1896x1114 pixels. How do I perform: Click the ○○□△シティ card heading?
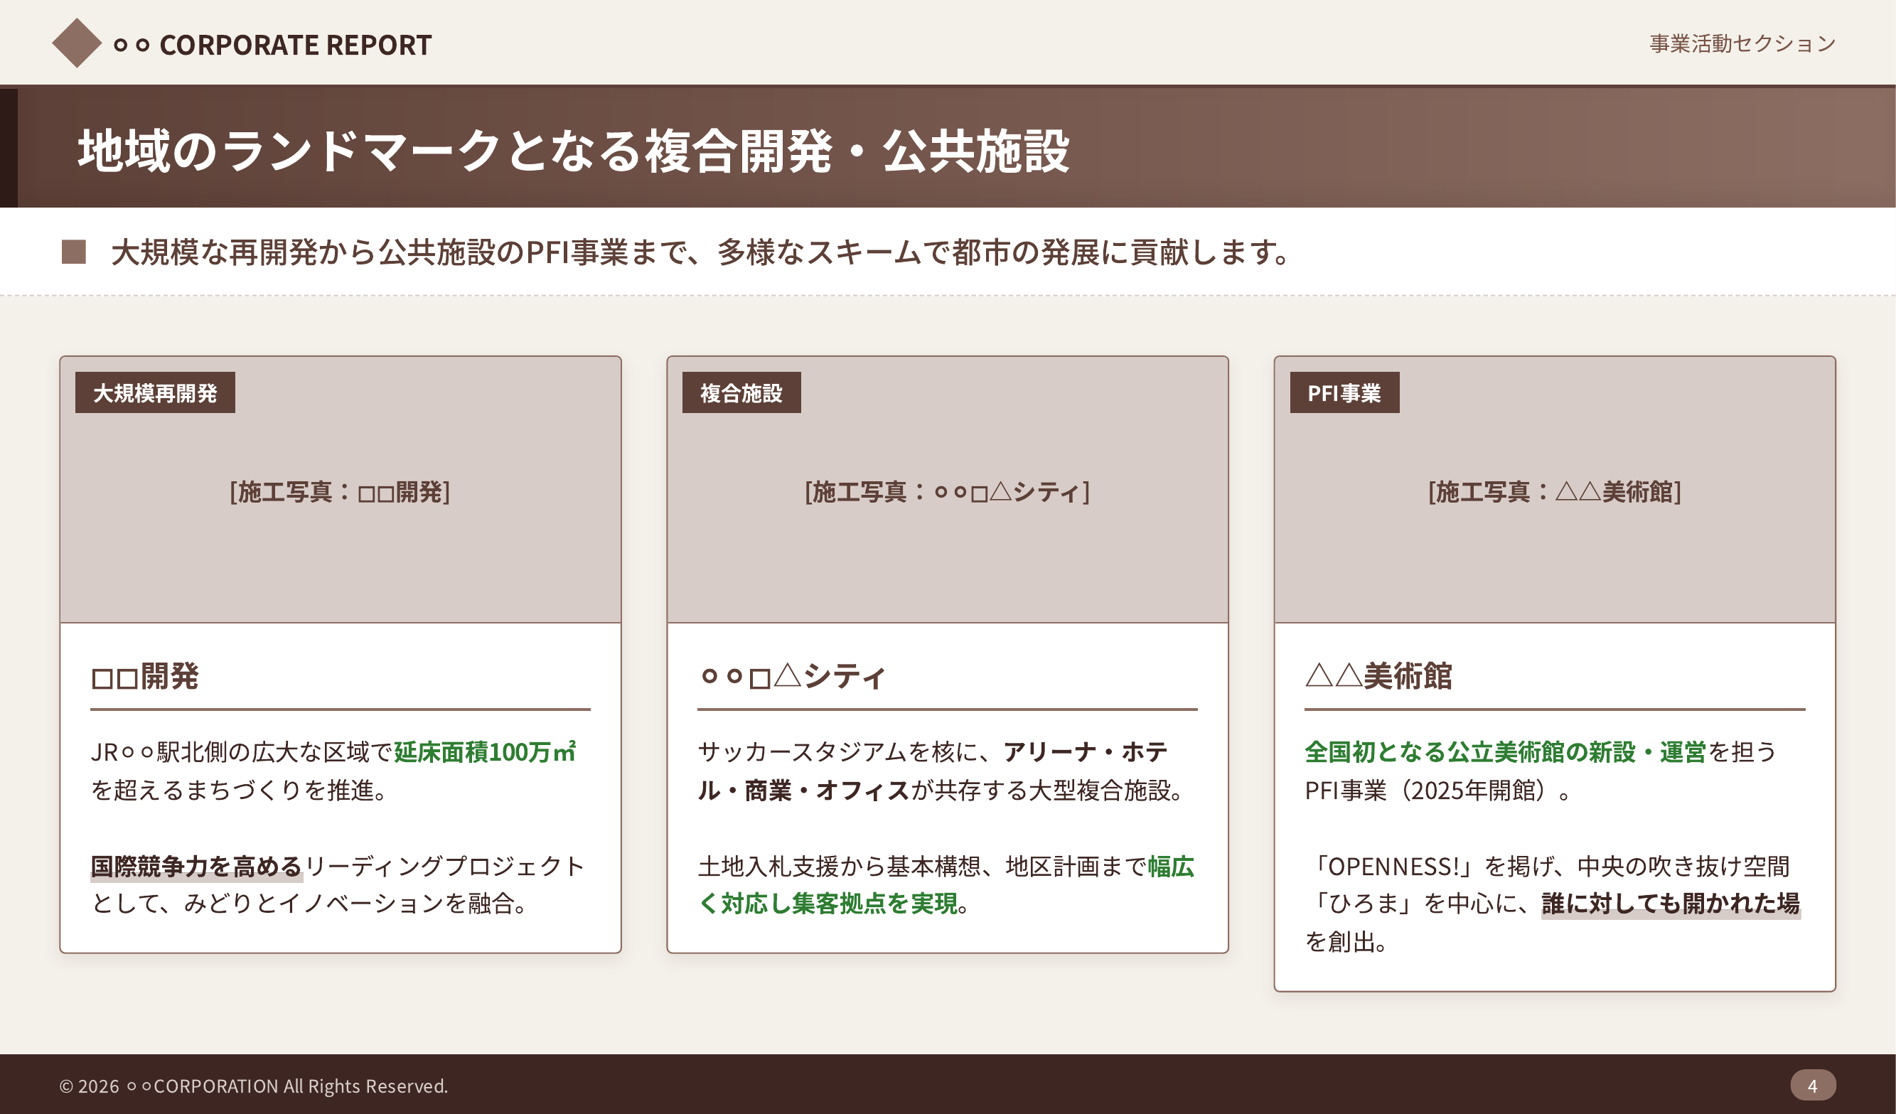792,676
